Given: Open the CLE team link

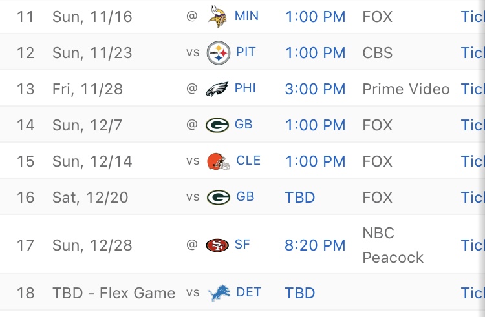Looking at the screenshot, I should 248,161.
